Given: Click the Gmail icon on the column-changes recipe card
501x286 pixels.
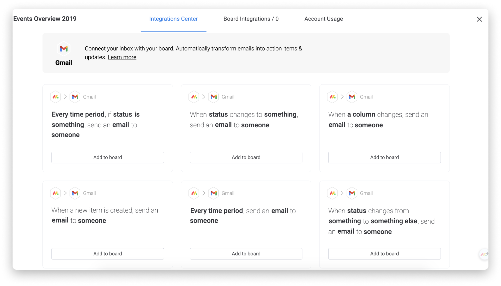Looking at the screenshot, I should [x=352, y=97].
